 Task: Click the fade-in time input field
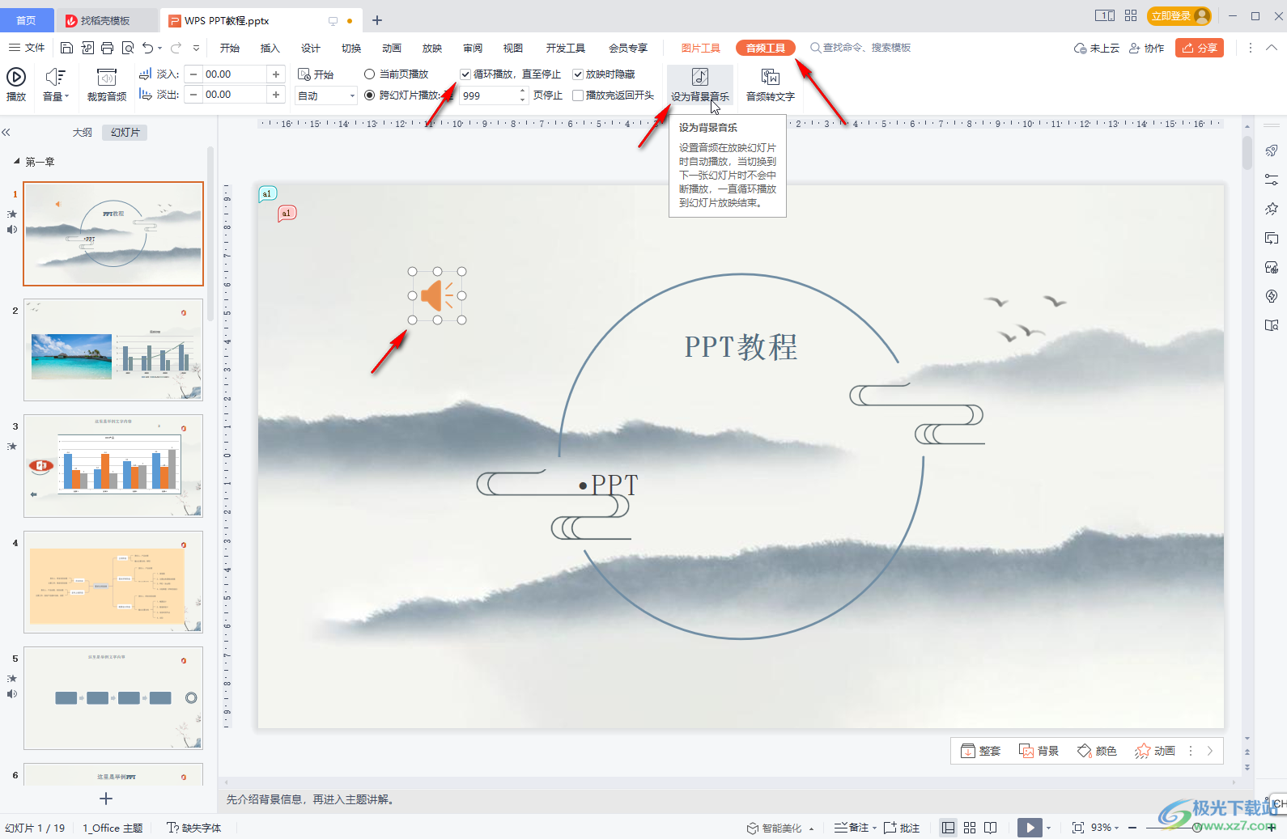234,74
